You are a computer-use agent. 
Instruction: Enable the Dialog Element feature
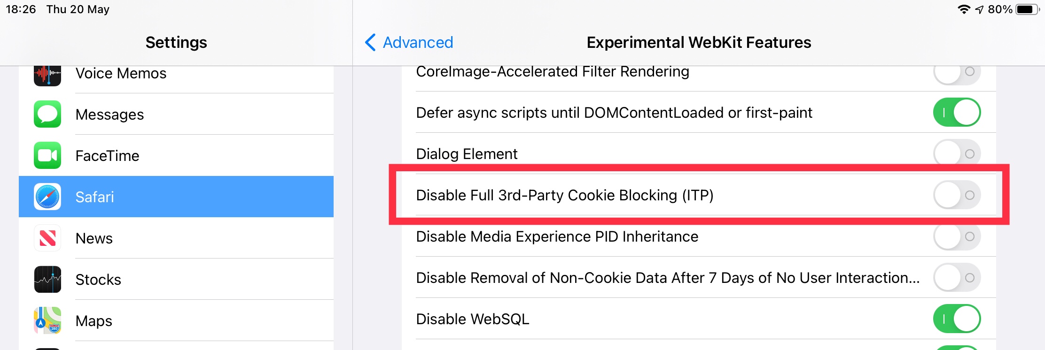(x=957, y=153)
